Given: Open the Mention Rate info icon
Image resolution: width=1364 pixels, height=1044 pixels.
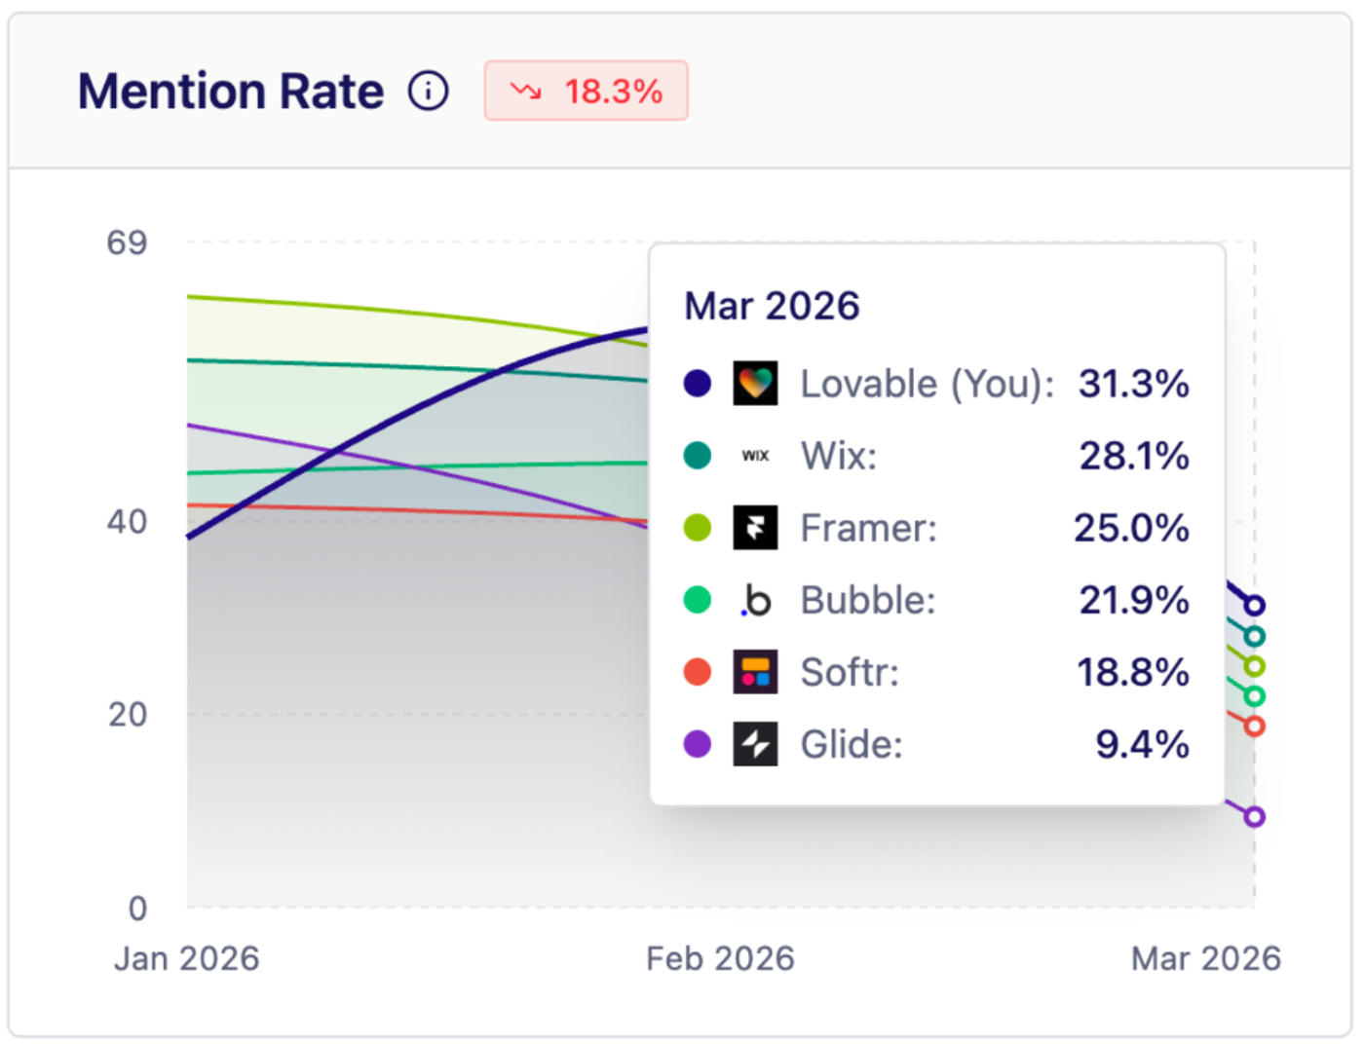Looking at the screenshot, I should [x=427, y=90].
